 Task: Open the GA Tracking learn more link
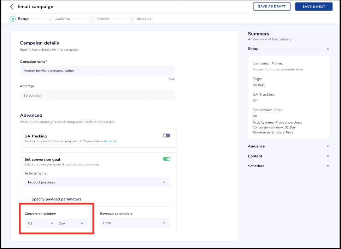point(110,141)
